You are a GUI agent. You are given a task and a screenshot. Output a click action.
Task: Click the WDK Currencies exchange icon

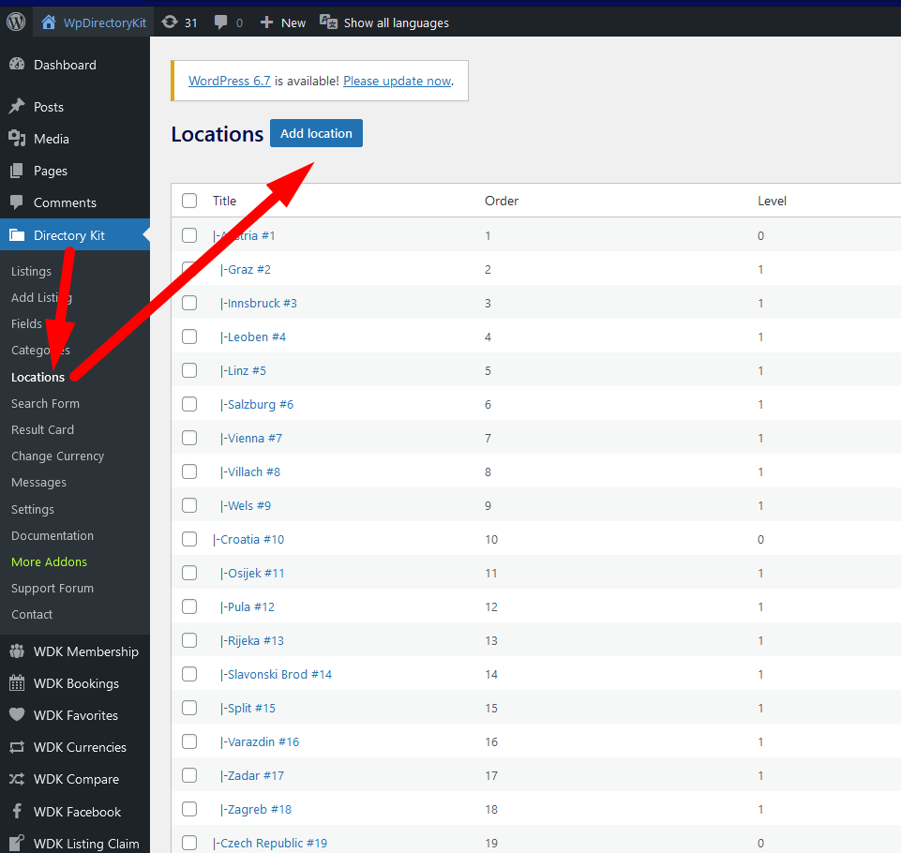pos(17,747)
